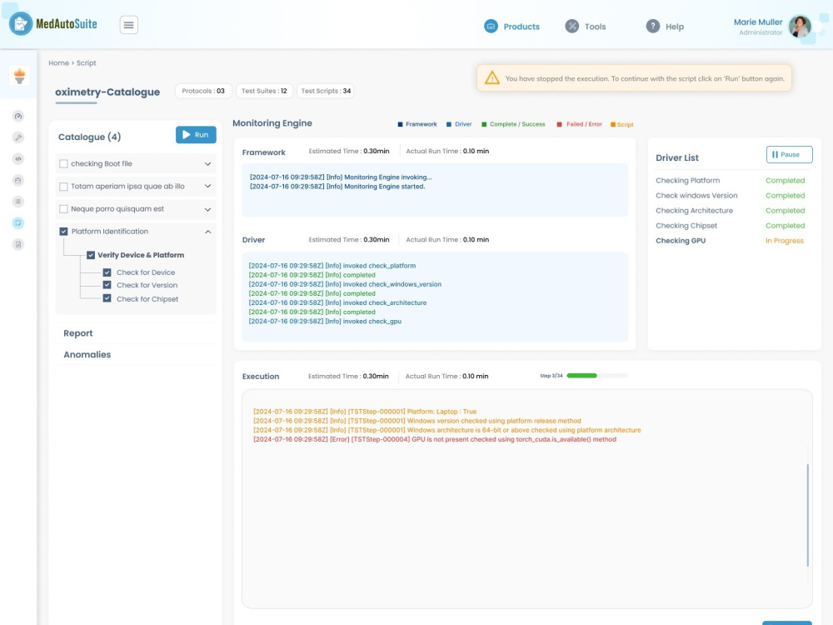Click the Step 3/34 progress bar
The height and width of the screenshot is (625, 833).
click(x=597, y=376)
